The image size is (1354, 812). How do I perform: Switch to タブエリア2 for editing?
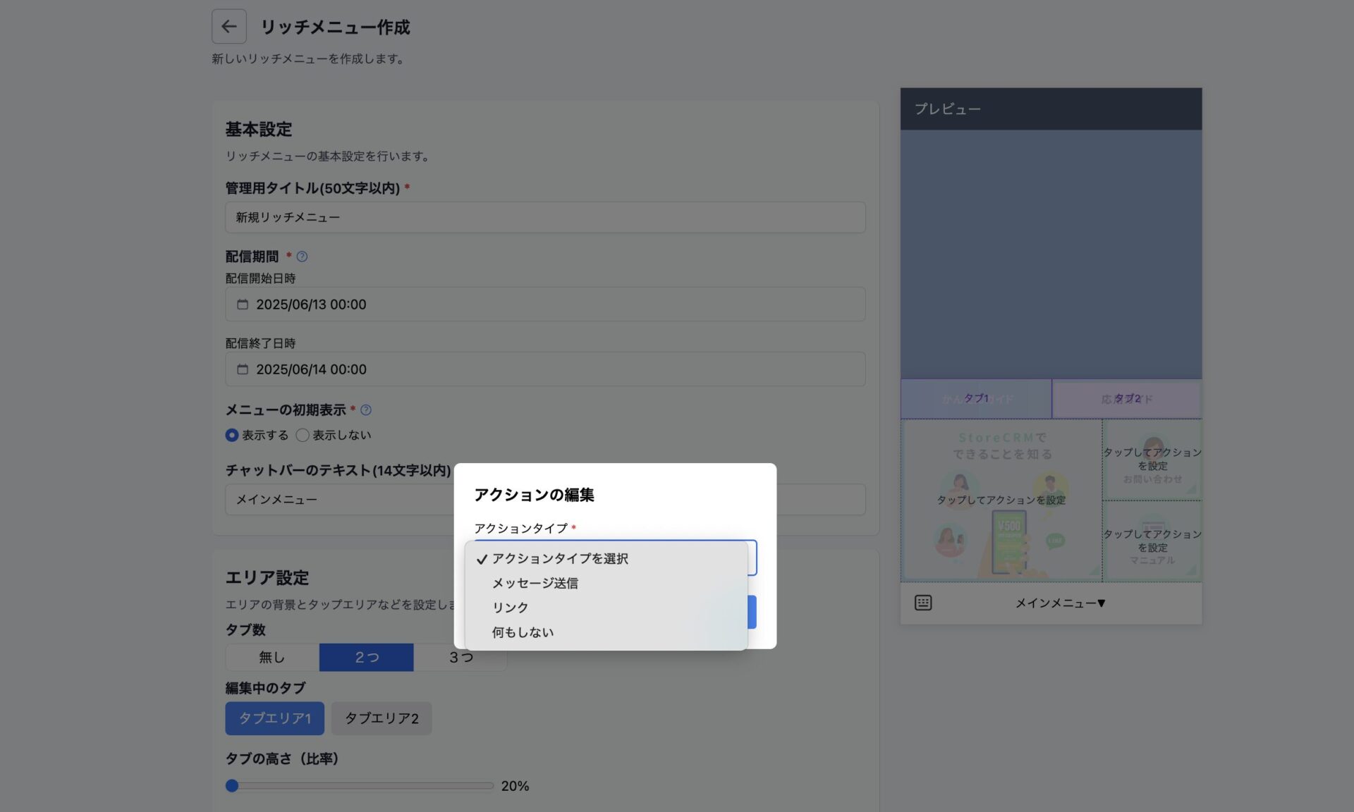click(382, 718)
